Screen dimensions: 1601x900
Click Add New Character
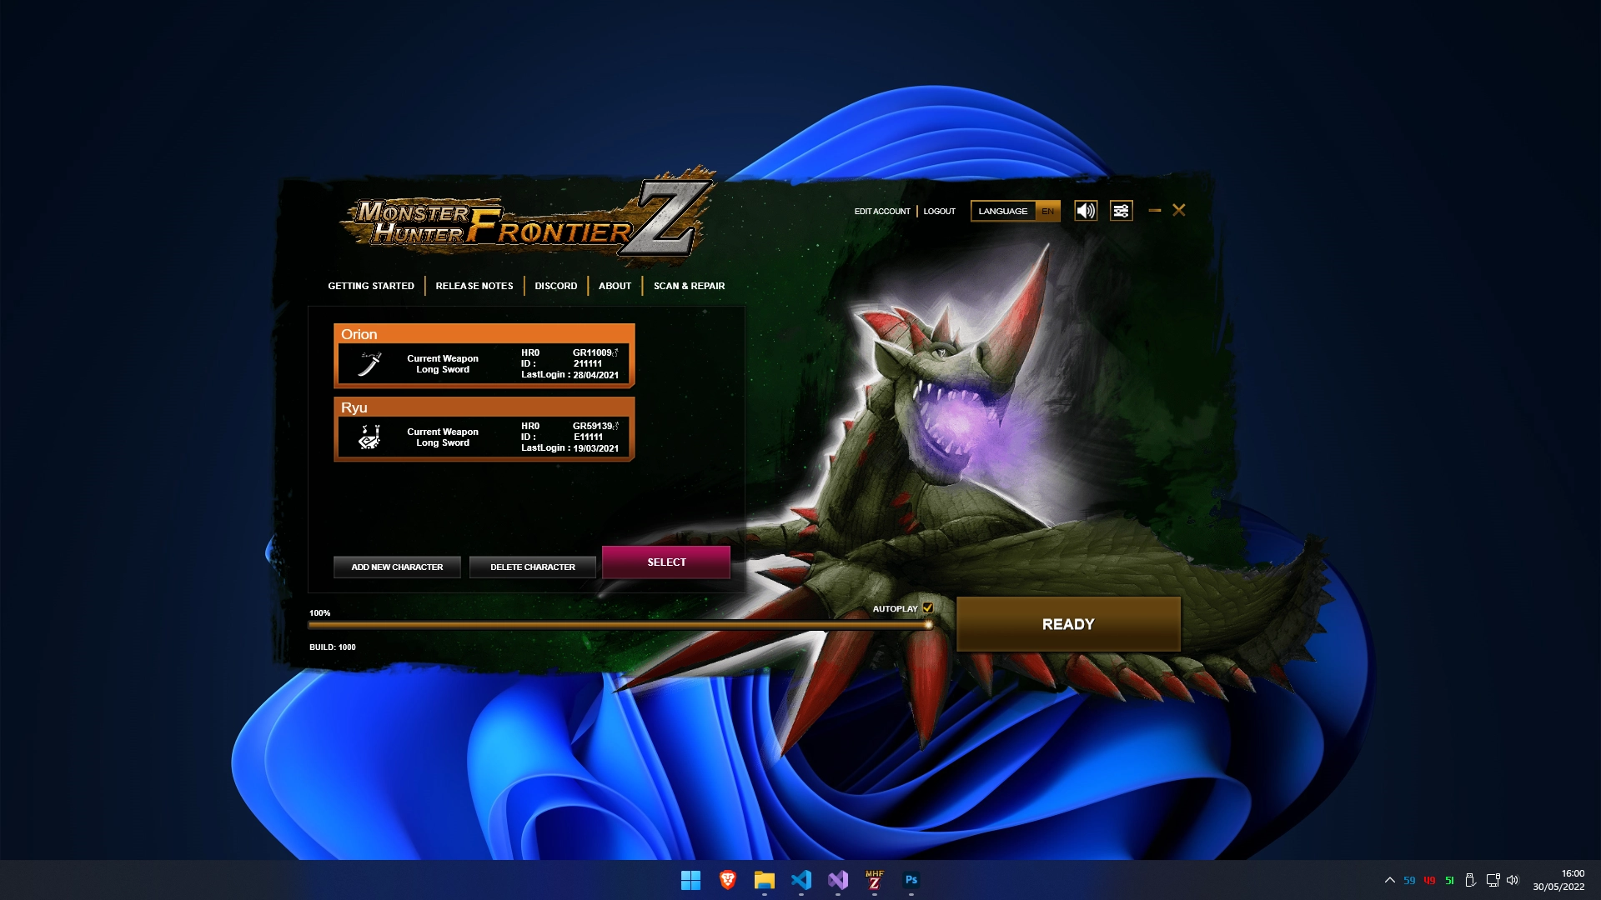click(x=397, y=567)
